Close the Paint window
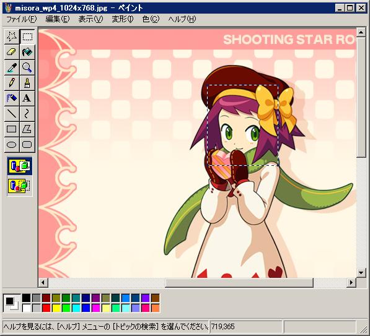The width and height of the screenshot is (370, 336). click(361, 8)
